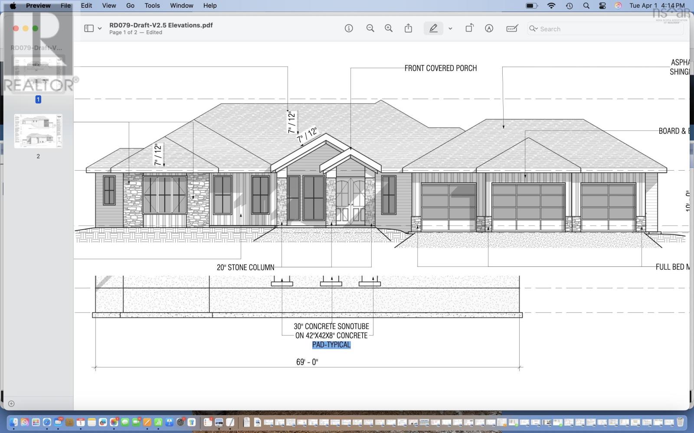
Task: Open the Time Machine menu
Action: tap(569, 6)
